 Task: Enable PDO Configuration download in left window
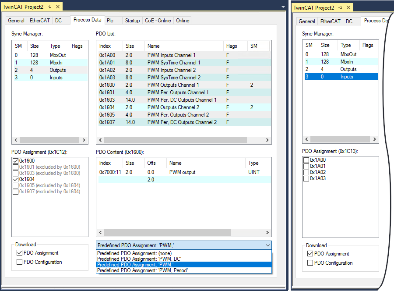(x=19, y=262)
